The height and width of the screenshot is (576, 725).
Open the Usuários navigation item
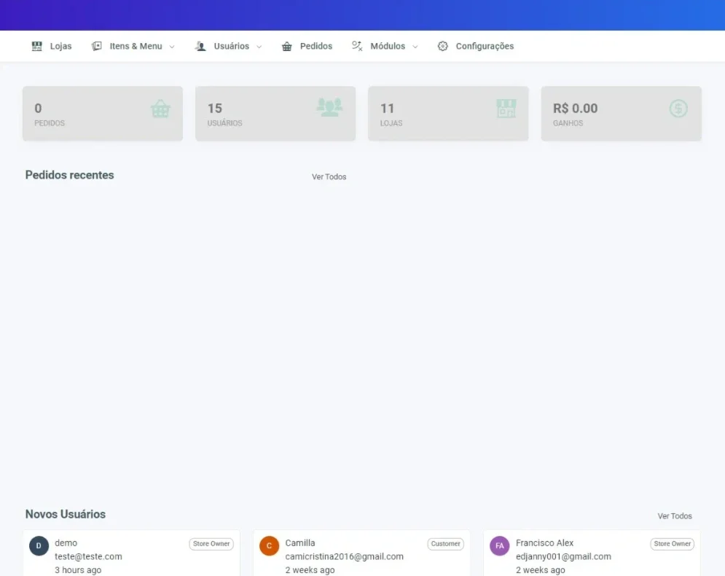tap(228, 46)
